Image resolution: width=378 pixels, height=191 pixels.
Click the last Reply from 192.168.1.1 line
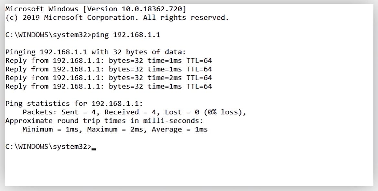(108, 86)
